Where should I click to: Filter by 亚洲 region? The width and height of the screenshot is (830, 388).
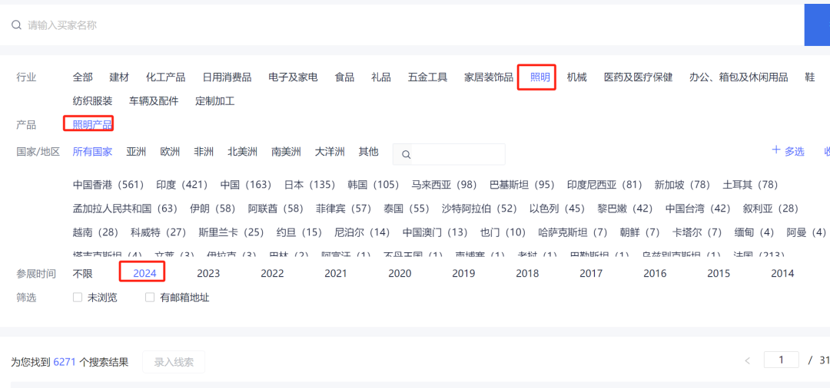coord(136,152)
